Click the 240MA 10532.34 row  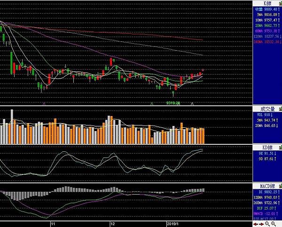click(x=267, y=42)
